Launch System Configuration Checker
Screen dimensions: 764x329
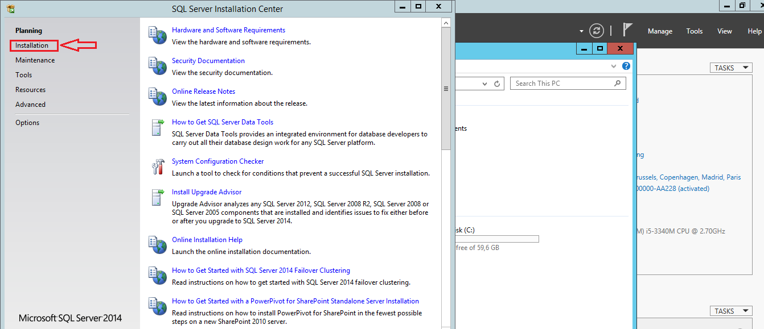click(218, 161)
